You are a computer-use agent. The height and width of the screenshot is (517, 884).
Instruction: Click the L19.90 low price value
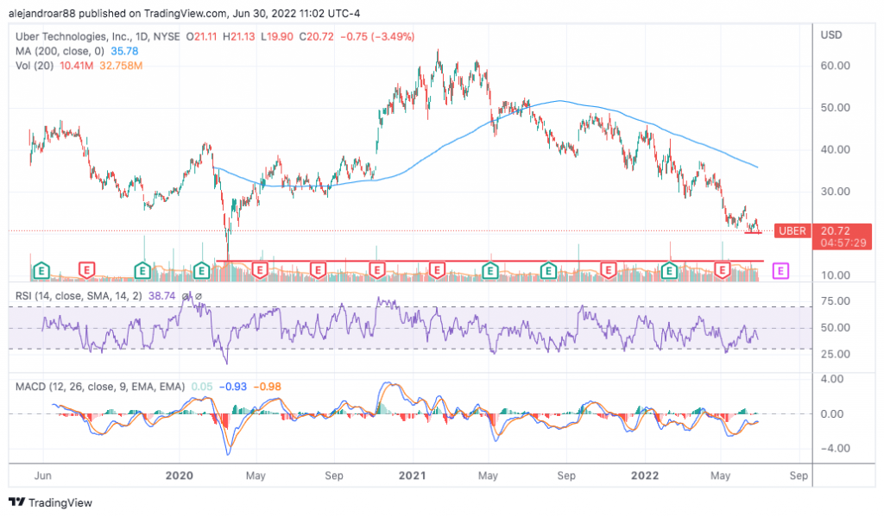(277, 36)
